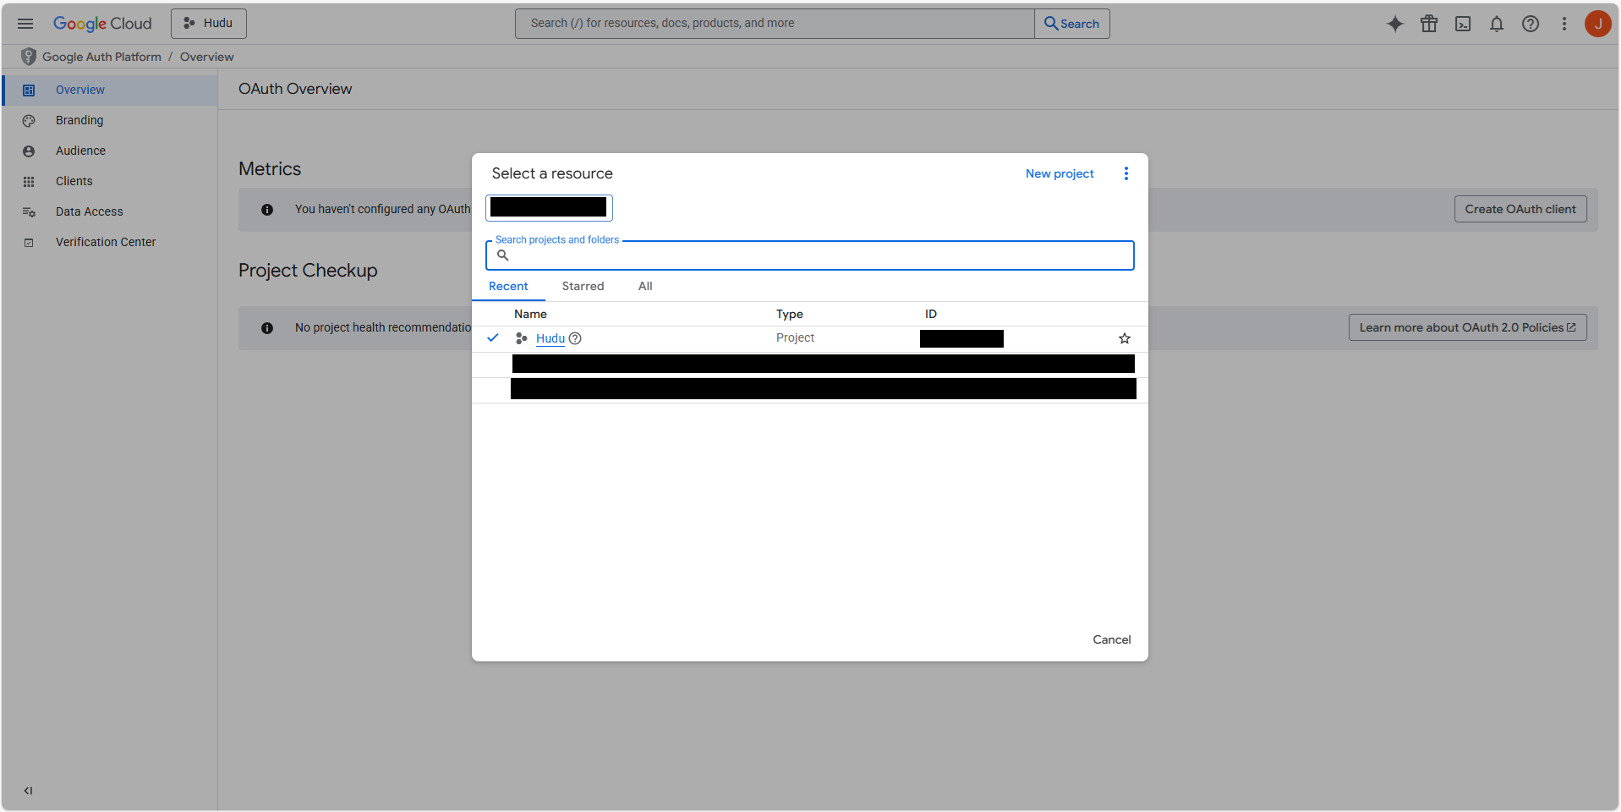Screen dimensions: 1621x812
Task: Click the project icon beside Hudu row
Action: point(522,338)
